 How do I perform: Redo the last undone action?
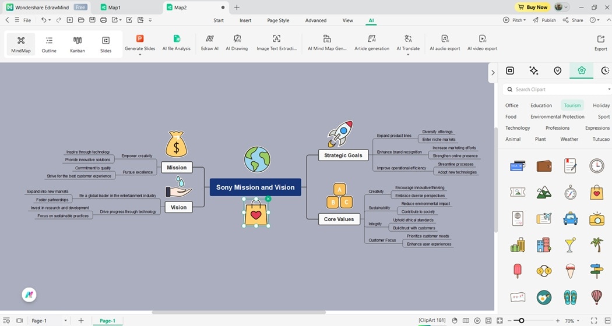(x=58, y=20)
